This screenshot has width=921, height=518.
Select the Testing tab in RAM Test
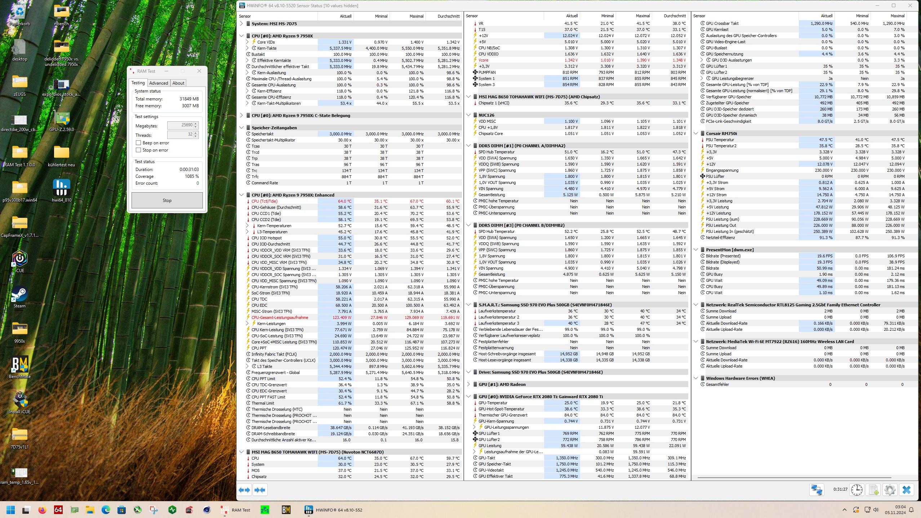138,83
